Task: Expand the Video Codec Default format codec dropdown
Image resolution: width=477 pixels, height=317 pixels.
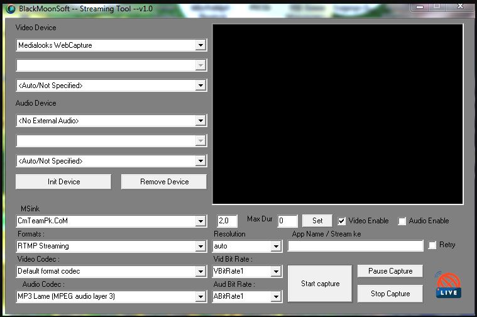Action: click(x=111, y=271)
